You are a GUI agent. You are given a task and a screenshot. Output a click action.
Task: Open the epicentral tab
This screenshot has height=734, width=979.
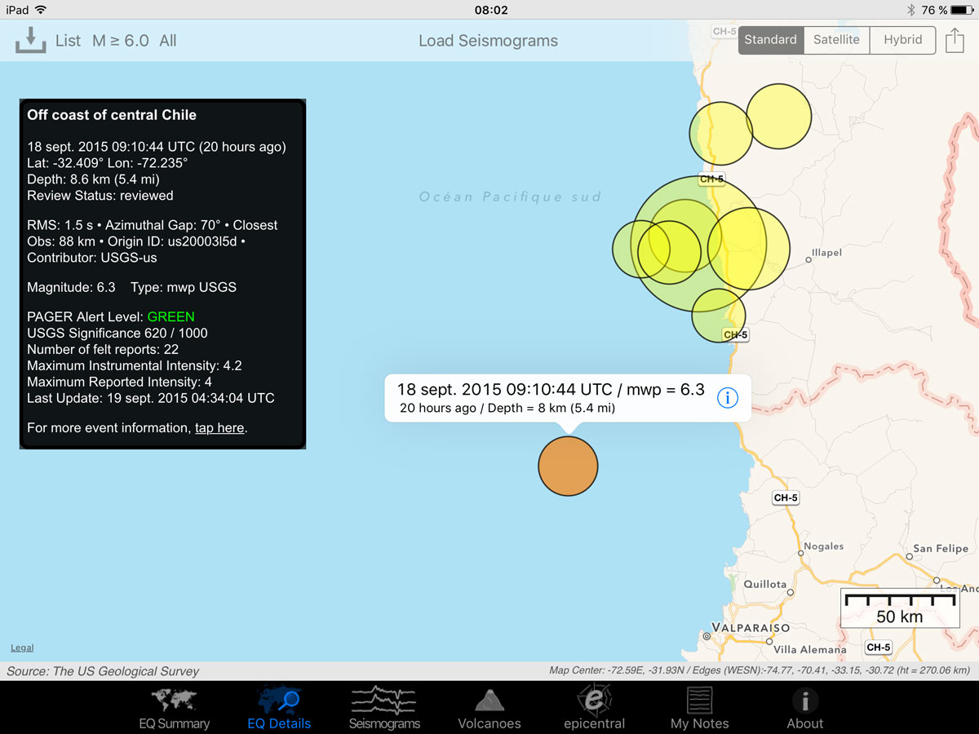click(594, 708)
